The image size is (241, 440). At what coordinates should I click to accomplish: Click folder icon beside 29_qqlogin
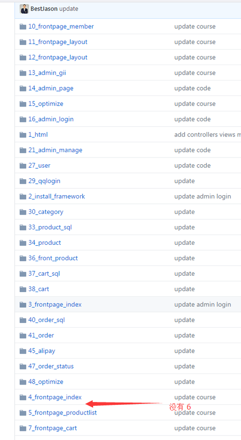23,181
